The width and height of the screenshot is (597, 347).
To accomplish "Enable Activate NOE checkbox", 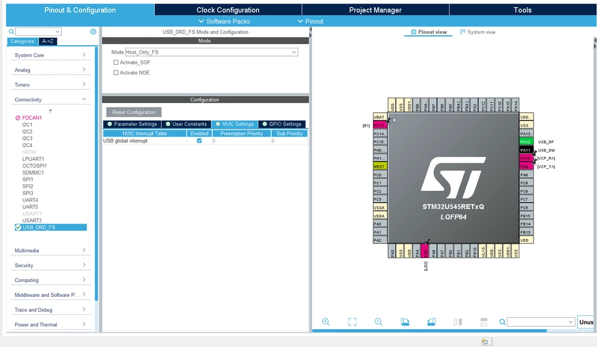I will tap(116, 73).
